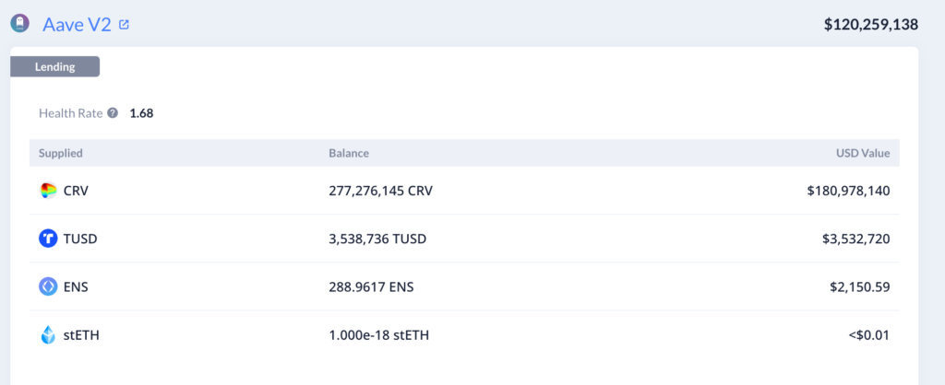
Task: Open the Aave V2 title link
Action: click(77, 24)
